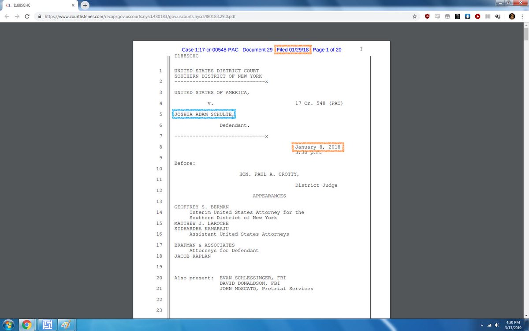Click the 'I188SCHC' transcript code in document
529x331 pixels.
[186, 56]
